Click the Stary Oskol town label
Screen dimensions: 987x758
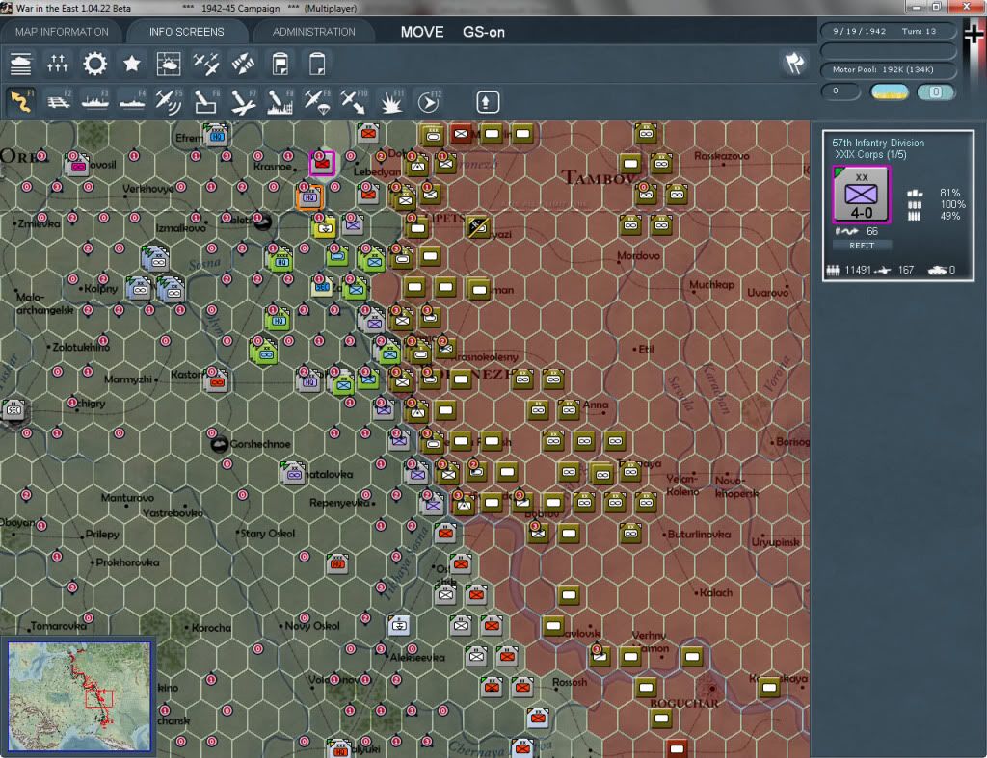[x=268, y=534]
